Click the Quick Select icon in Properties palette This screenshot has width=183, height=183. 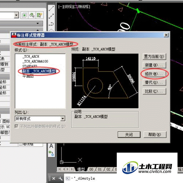pyautogui.click(x=40, y=15)
